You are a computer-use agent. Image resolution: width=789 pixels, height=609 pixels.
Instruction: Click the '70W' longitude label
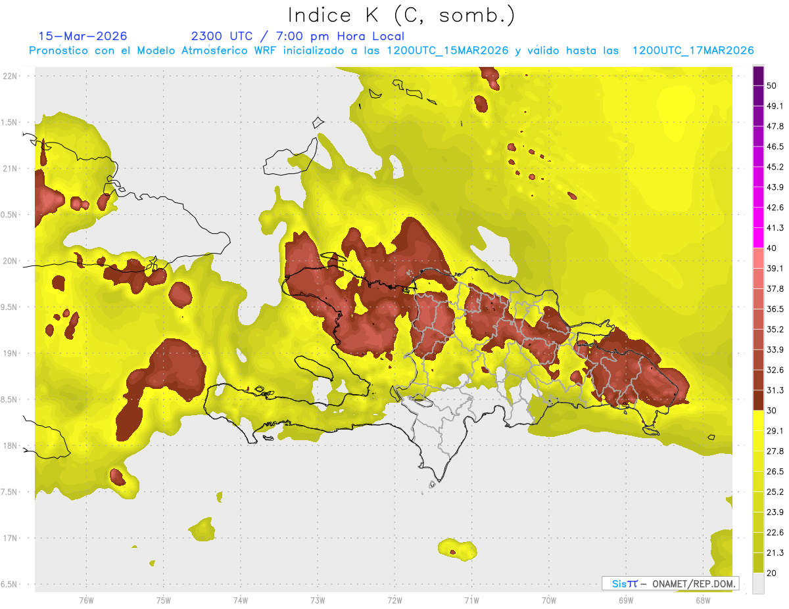click(549, 600)
